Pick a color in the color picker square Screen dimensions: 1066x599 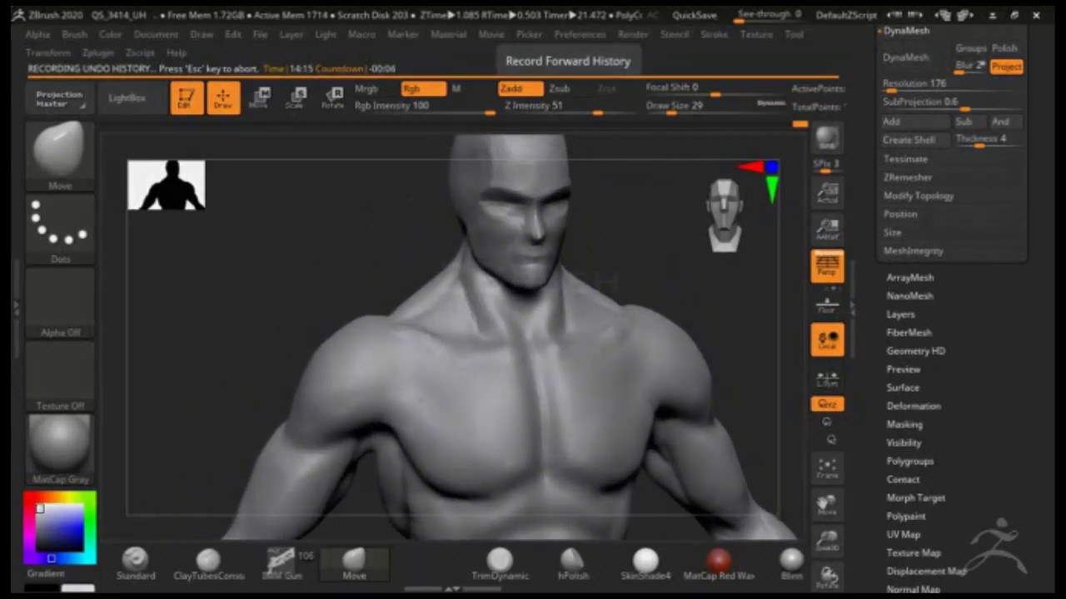[x=59, y=527]
